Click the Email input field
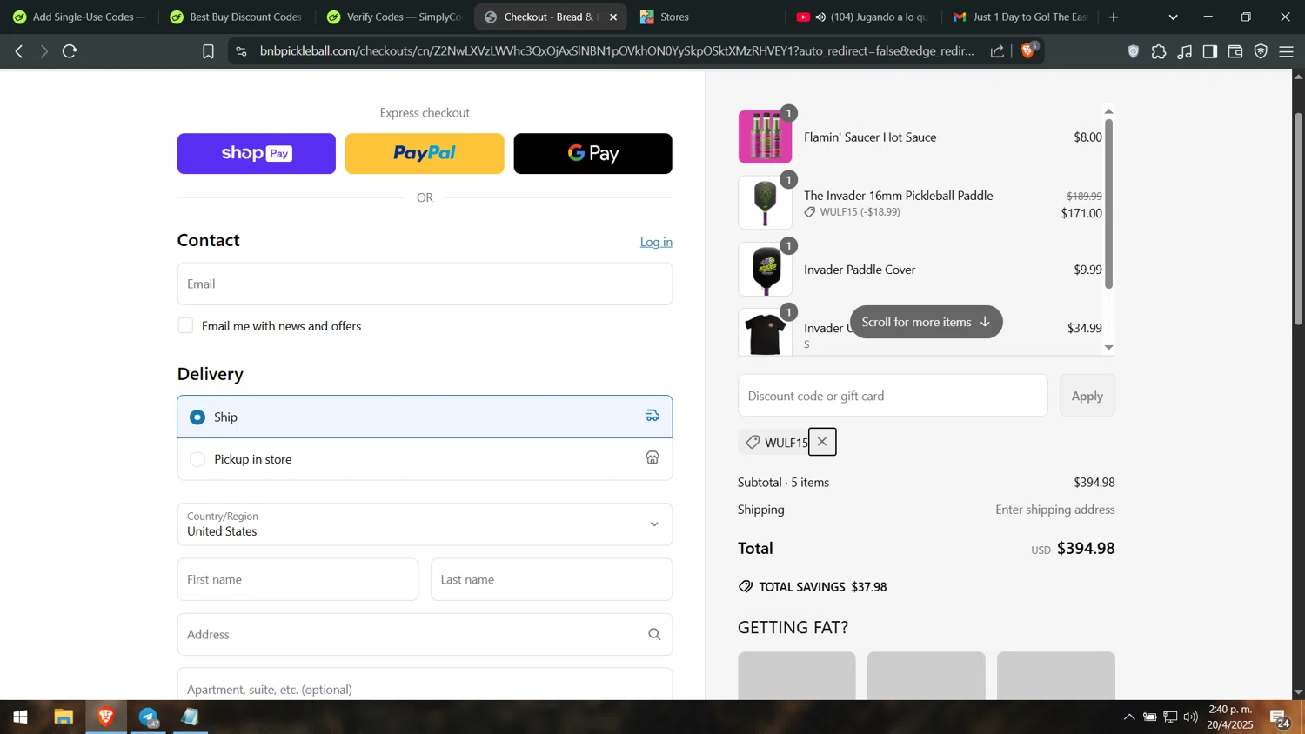The height and width of the screenshot is (734, 1305). (425, 284)
